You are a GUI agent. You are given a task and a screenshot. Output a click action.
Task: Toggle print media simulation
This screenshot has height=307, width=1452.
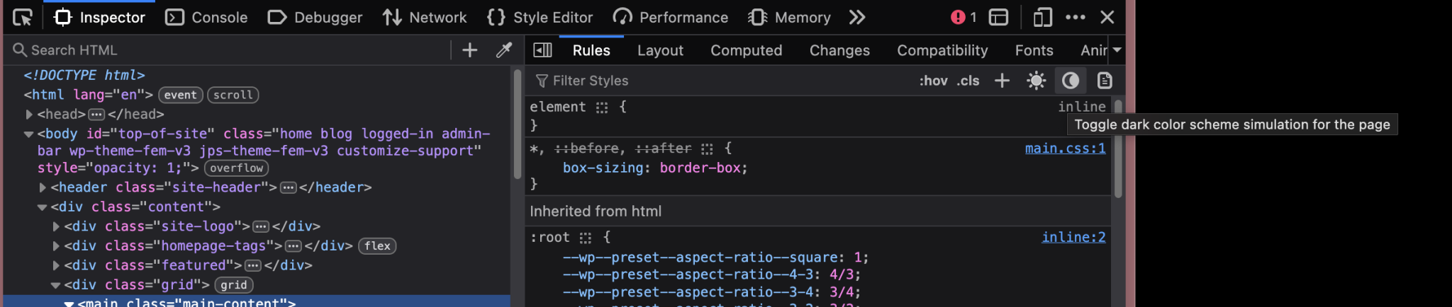point(1104,81)
